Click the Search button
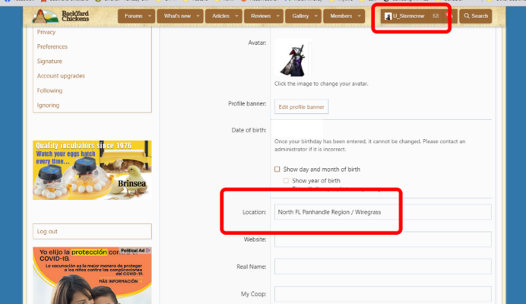526x304 pixels. [x=476, y=16]
